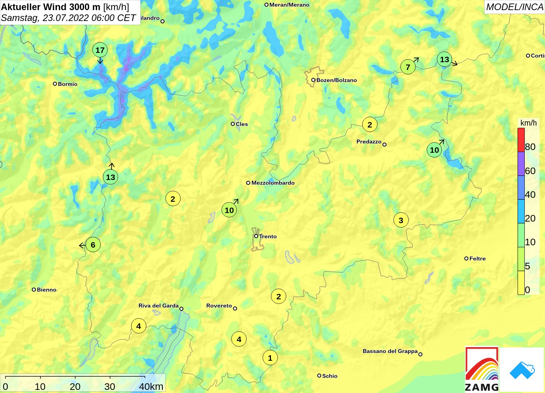The width and height of the screenshot is (545, 393).
Task: Click the Schio town label
Action: (330, 376)
